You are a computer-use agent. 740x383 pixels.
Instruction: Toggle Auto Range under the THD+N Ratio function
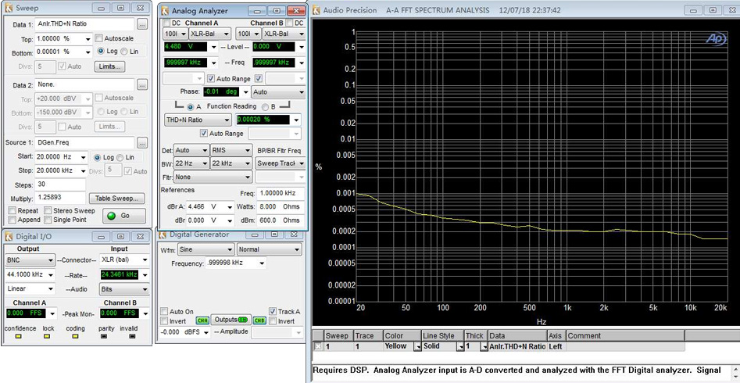[x=204, y=134]
